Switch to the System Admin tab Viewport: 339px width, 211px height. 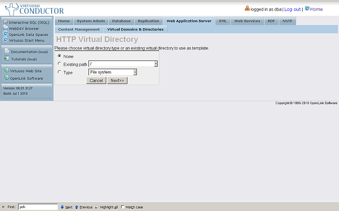[x=91, y=21]
